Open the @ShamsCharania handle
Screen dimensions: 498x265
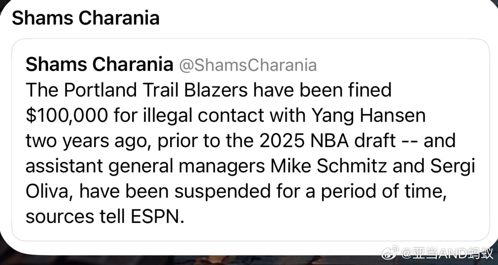click(x=248, y=65)
